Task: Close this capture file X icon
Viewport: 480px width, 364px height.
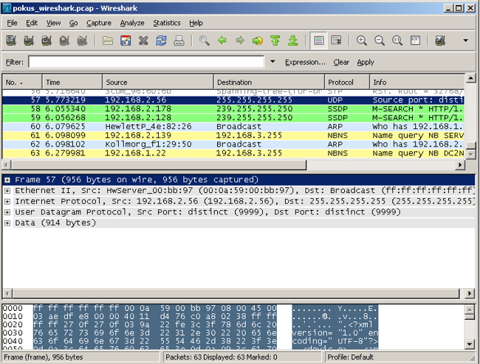Action: pyautogui.click(x=143, y=41)
